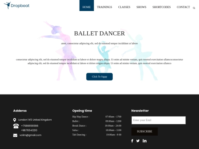Click the 19:00am - 8 00 time

click(x=114, y=135)
